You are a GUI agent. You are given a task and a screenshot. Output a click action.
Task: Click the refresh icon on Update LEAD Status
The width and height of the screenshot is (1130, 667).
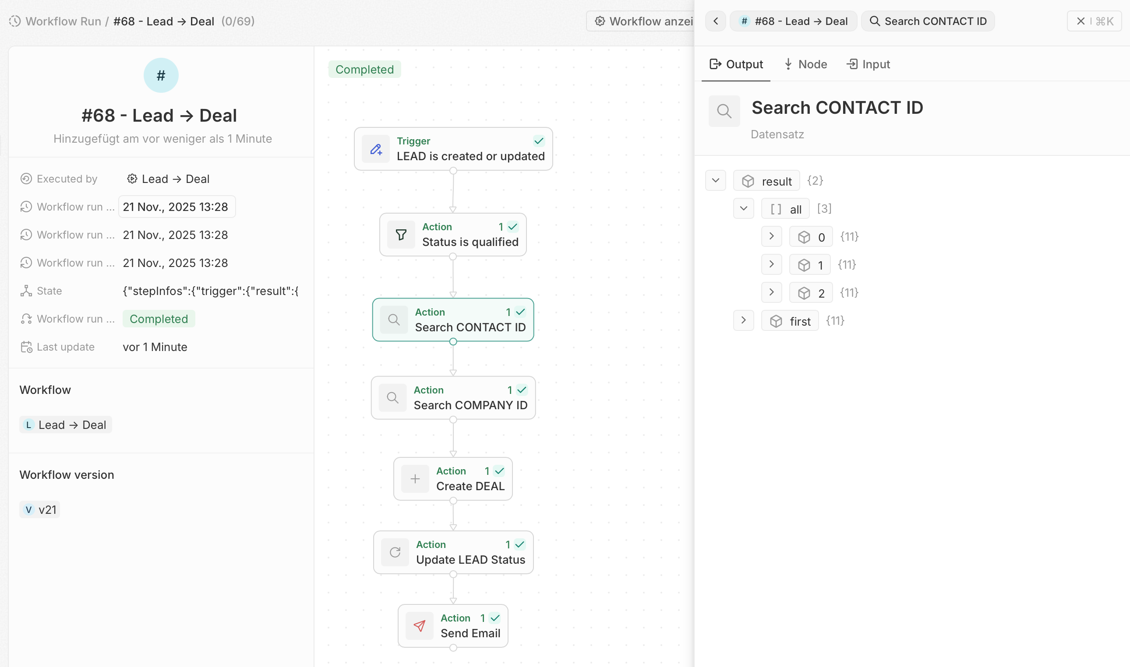pyautogui.click(x=395, y=552)
